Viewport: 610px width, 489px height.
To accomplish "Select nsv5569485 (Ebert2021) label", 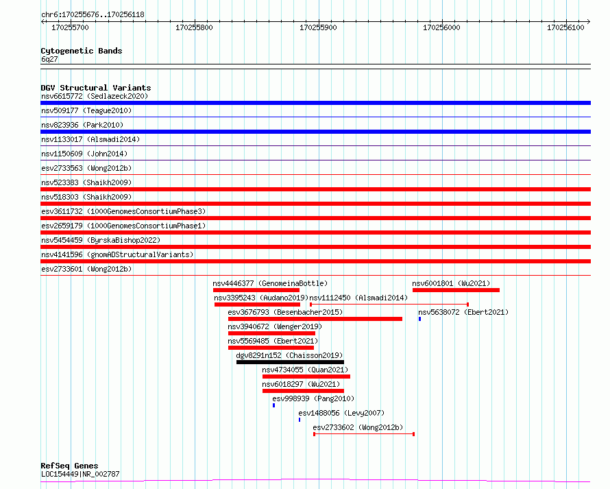I will (x=273, y=341).
